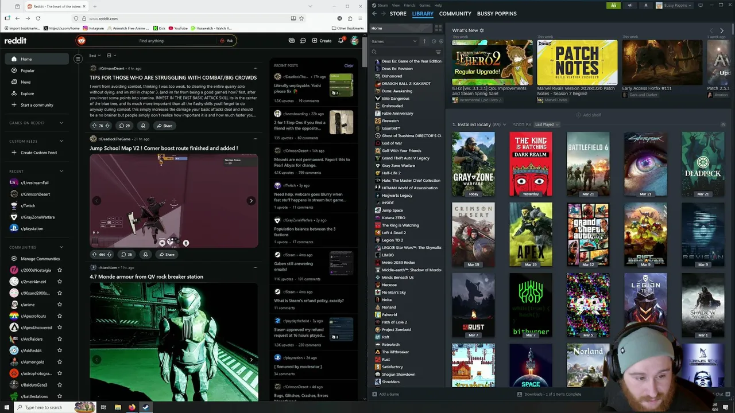Favorite r/Apexrollouts with star toggle
The height and width of the screenshot is (413, 735).
60,316
